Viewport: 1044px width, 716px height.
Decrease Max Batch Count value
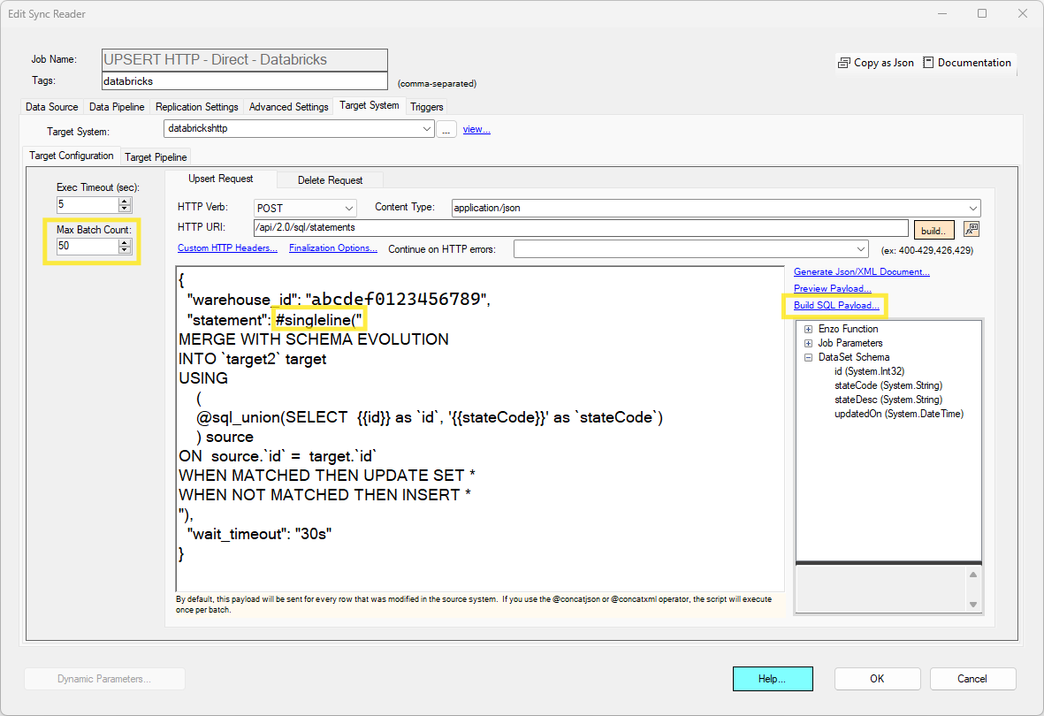pyautogui.click(x=125, y=250)
